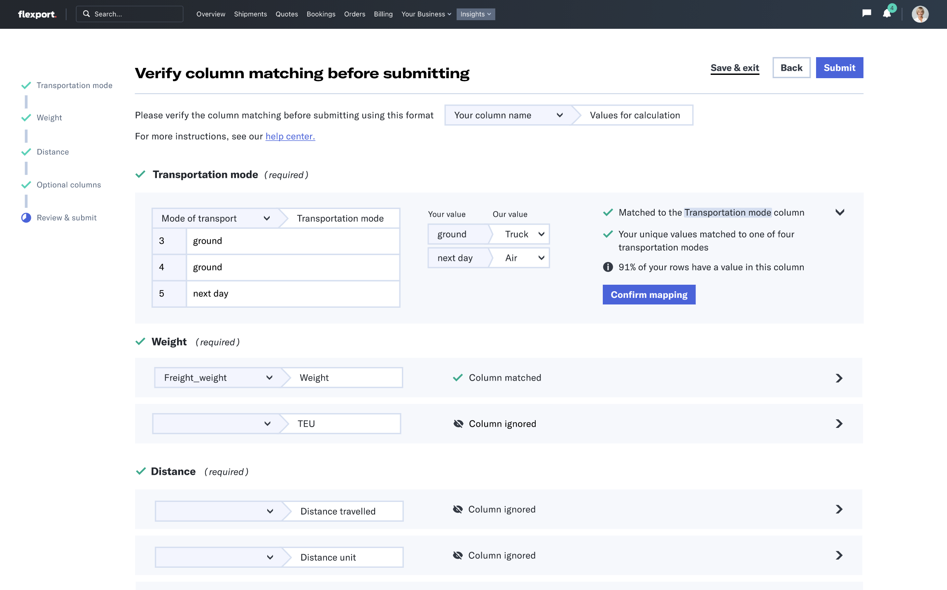Click the profile avatar in top right
This screenshot has width=947, height=590.
[919, 14]
